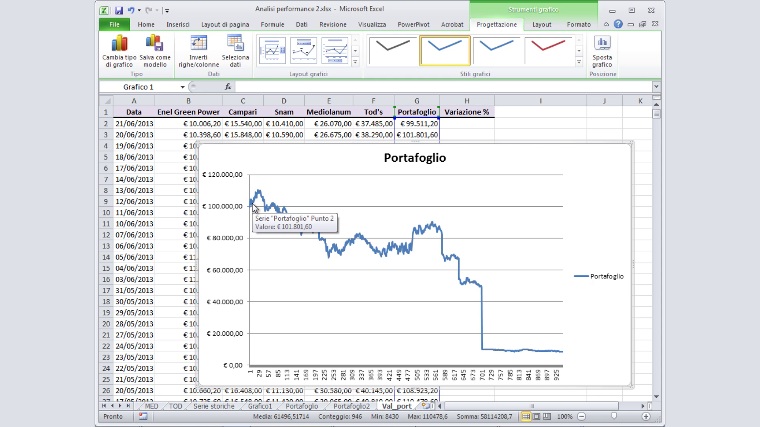The height and width of the screenshot is (427, 760).
Task: Select the red line chart style
Action: 548,51
